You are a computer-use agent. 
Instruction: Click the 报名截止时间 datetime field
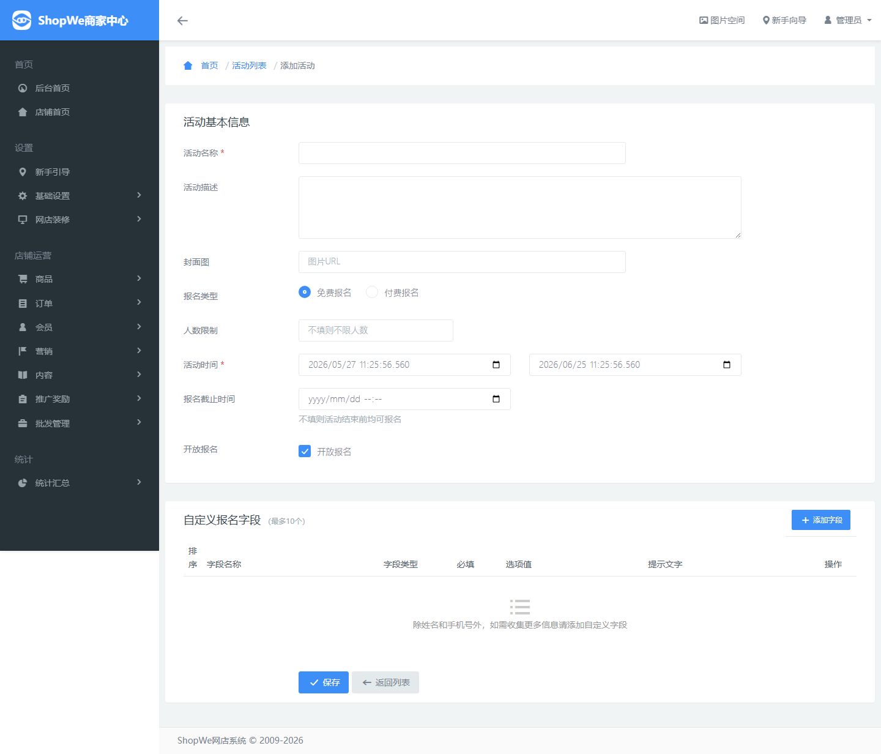click(x=404, y=399)
